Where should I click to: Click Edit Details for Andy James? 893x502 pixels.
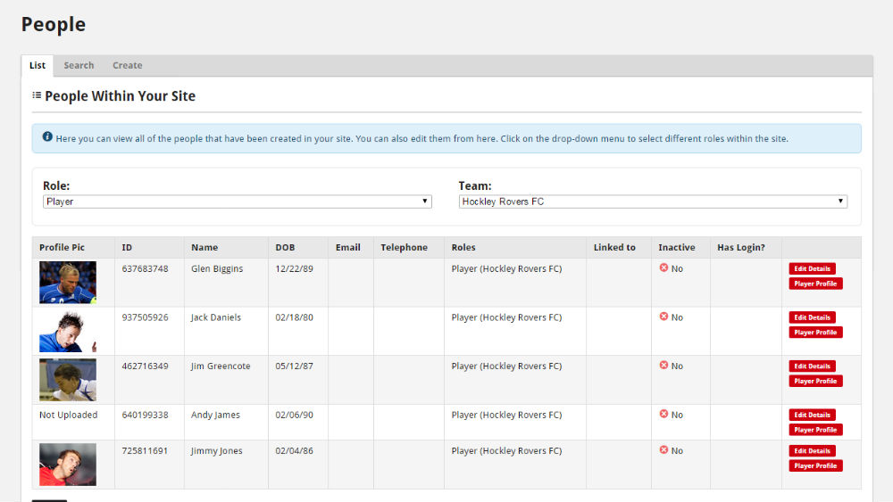812,415
